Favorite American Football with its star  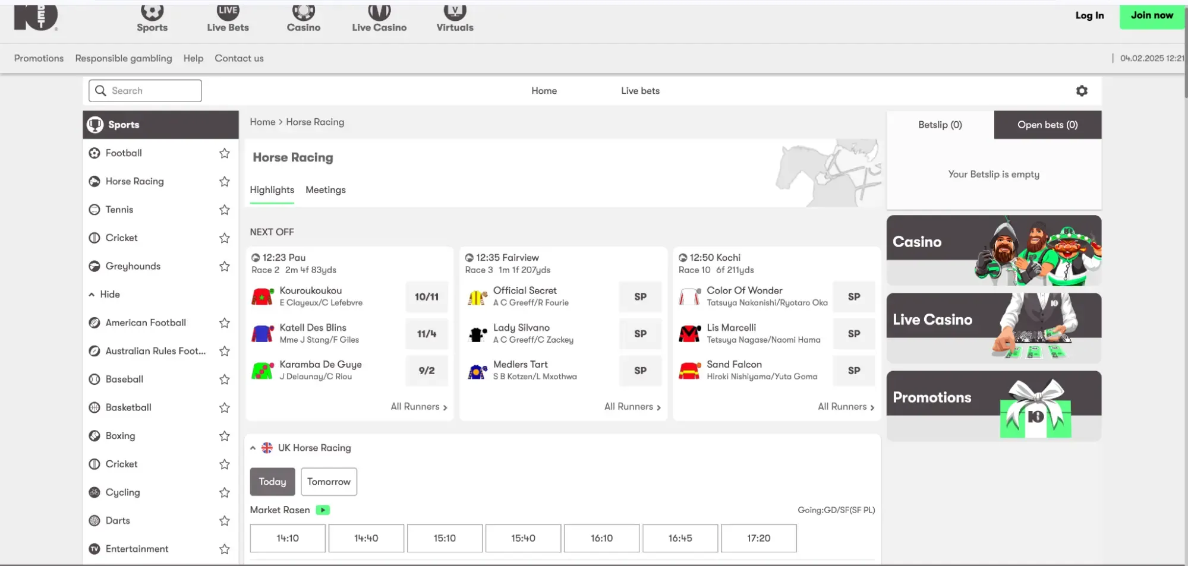click(225, 323)
